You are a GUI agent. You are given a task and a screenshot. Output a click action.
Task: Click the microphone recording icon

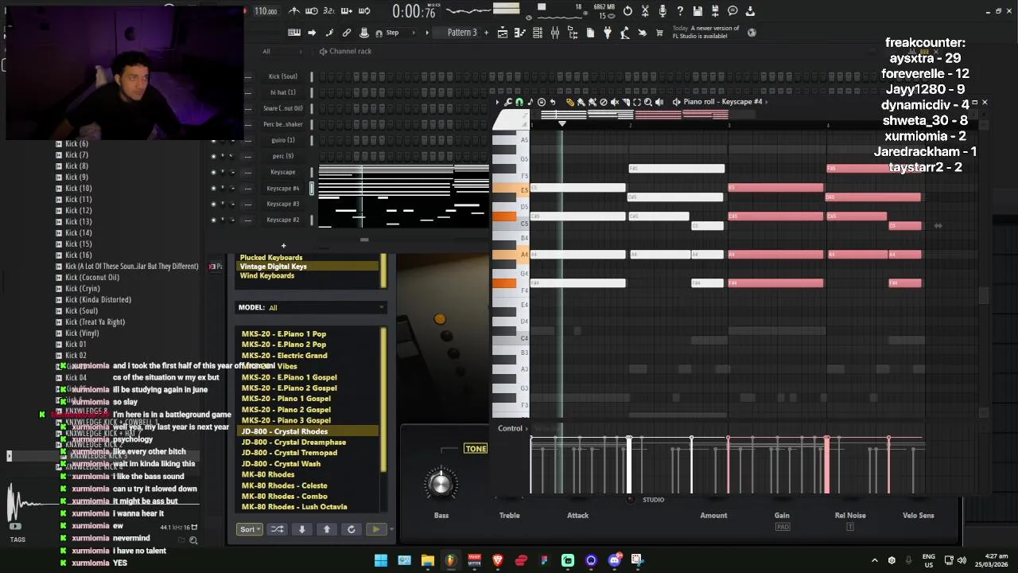(x=662, y=11)
